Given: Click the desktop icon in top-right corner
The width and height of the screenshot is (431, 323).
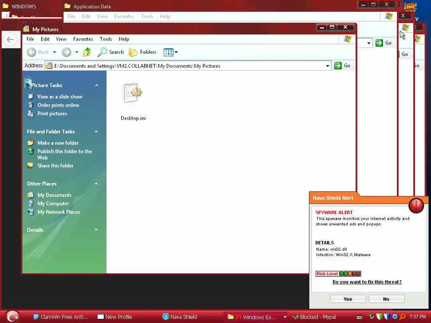Looking at the screenshot, I should coord(410,7).
